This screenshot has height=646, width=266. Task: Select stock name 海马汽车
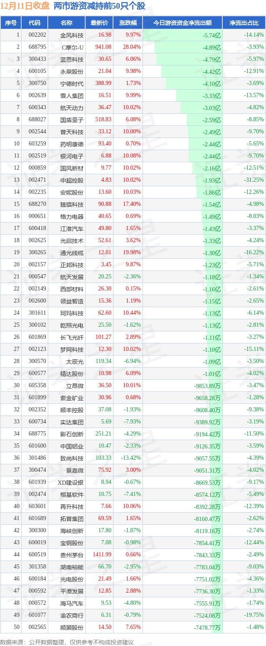72,603
